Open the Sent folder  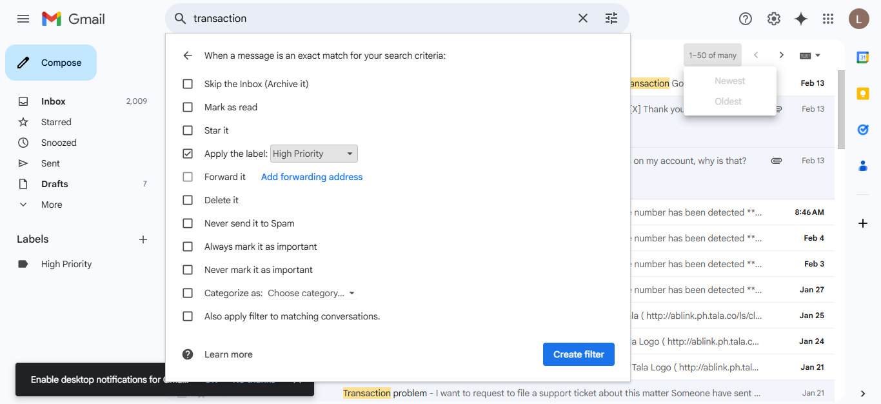point(50,163)
